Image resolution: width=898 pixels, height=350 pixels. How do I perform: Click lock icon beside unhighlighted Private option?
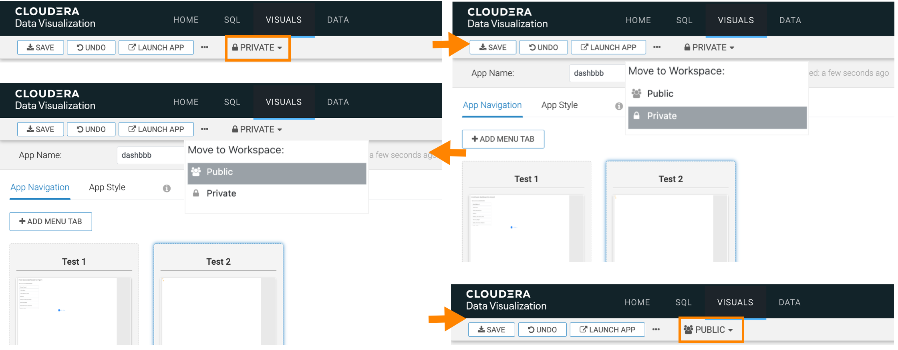[x=196, y=193]
